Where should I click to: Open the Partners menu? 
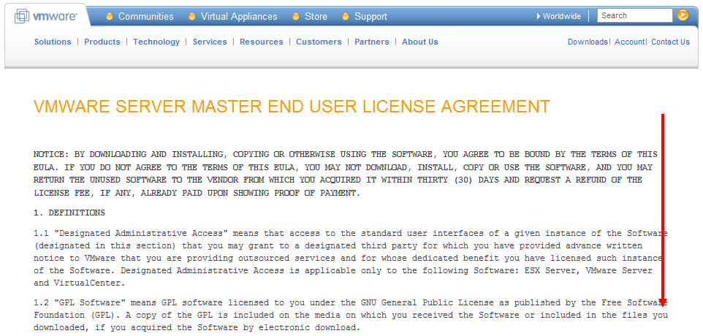pos(372,42)
